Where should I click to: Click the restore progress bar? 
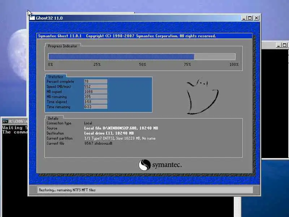click(142, 57)
